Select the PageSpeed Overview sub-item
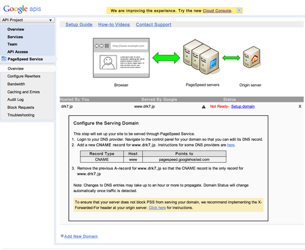 [x=16, y=68]
